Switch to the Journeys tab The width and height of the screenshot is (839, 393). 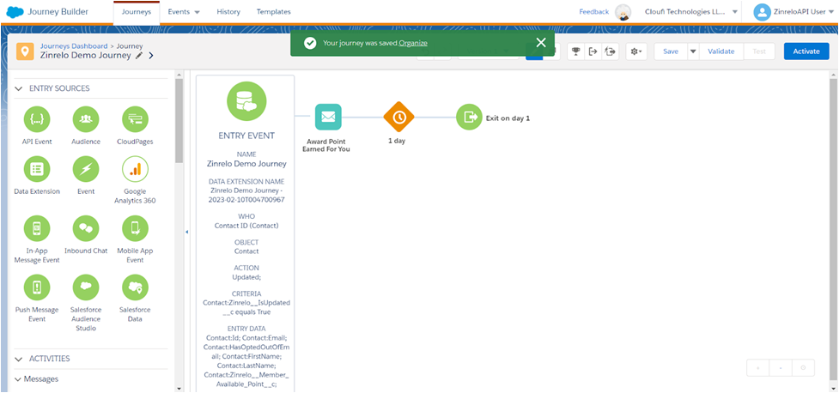(x=137, y=12)
